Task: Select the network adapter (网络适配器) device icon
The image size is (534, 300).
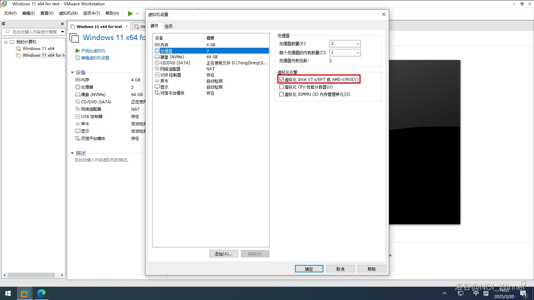Action: coord(157,69)
